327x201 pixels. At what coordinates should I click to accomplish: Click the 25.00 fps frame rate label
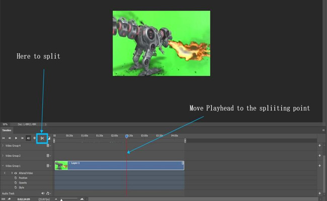pos(44,199)
